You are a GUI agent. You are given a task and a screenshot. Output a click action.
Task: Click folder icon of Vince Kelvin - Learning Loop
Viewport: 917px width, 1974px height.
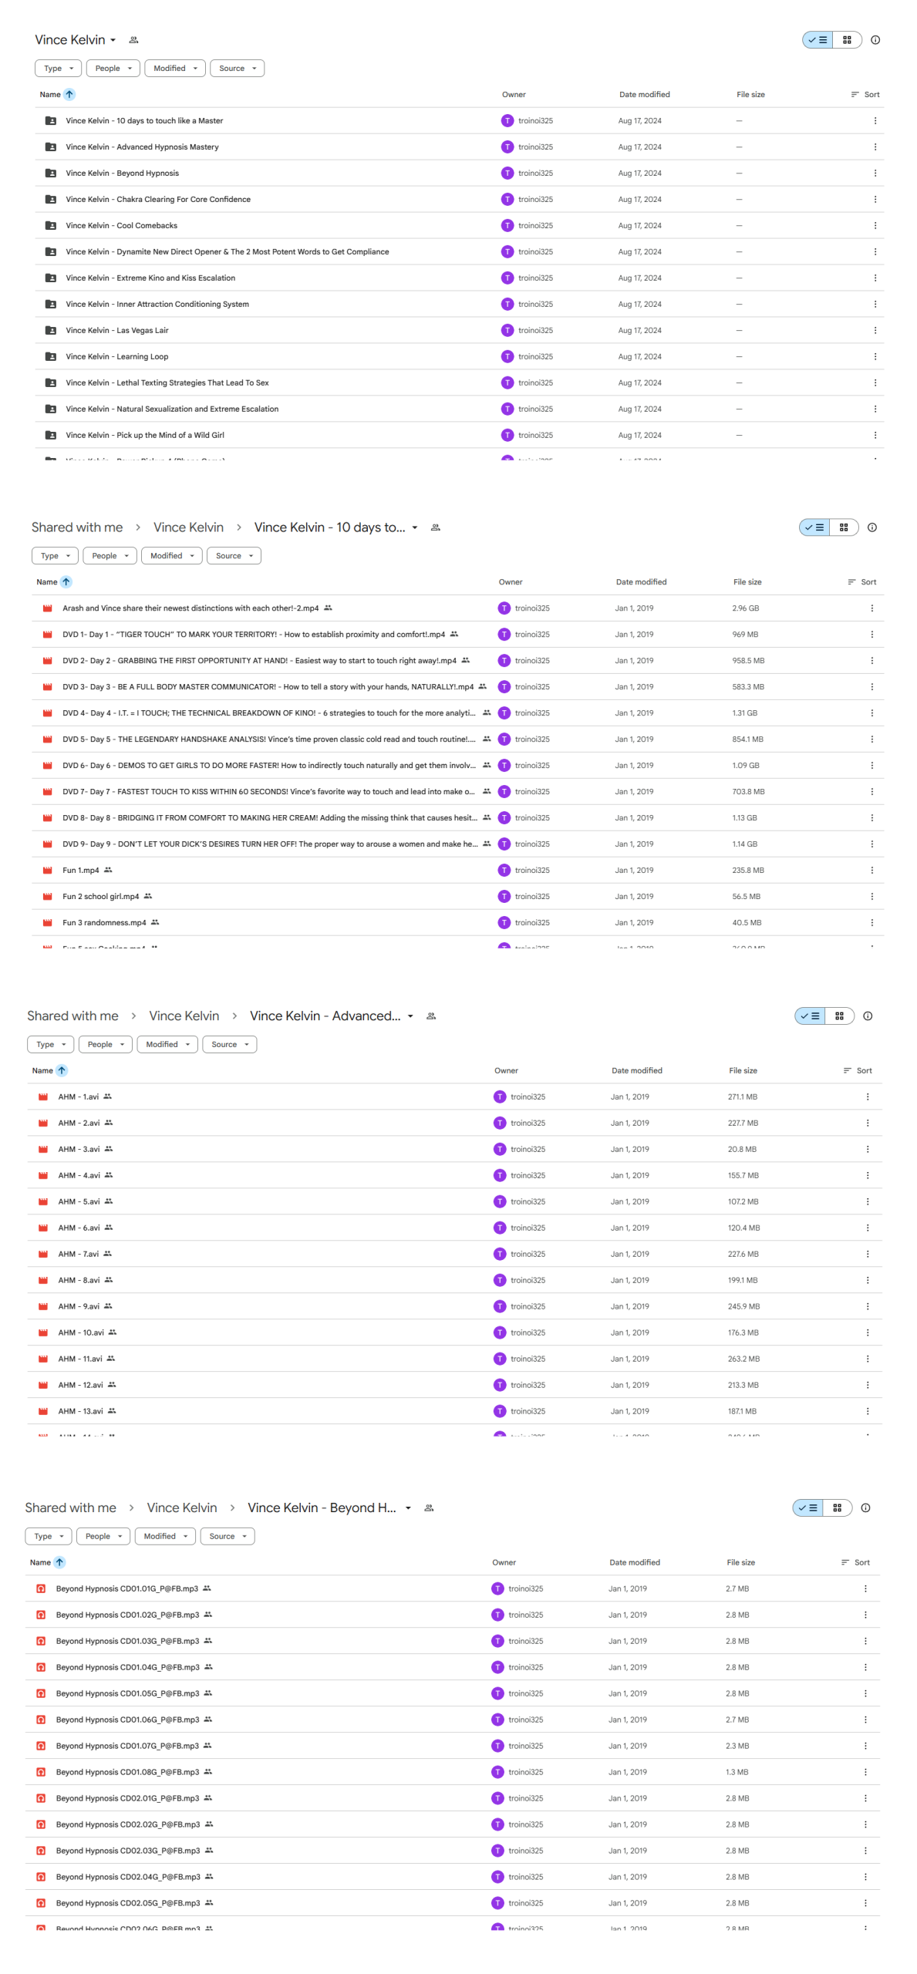pyautogui.click(x=51, y=356)
